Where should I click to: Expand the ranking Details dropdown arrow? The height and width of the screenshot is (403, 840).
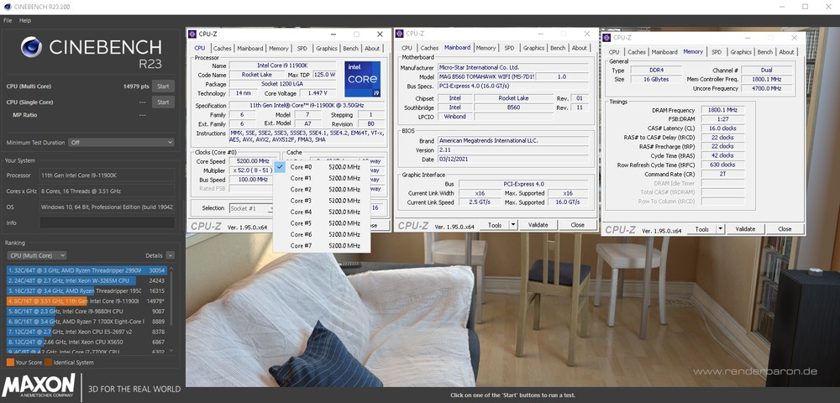(x=170, y=255)
